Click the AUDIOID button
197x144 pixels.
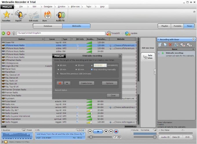[81, 130]
